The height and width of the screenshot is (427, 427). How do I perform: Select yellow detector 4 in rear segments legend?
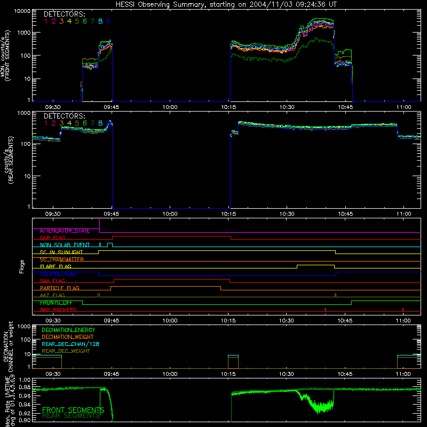pyautogui.click(x=69, y=123)
